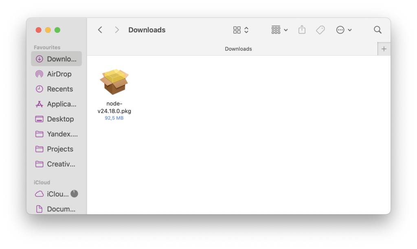This screenshot has width=417, height=249.
Task: Click the iCloud section header
Action: tap(42, 182)
